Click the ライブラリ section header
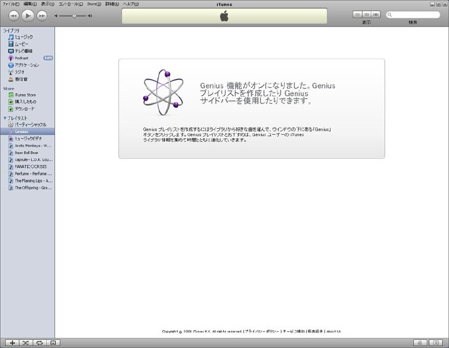The width and height of the screenshot is (449, 348). (12, 30)
